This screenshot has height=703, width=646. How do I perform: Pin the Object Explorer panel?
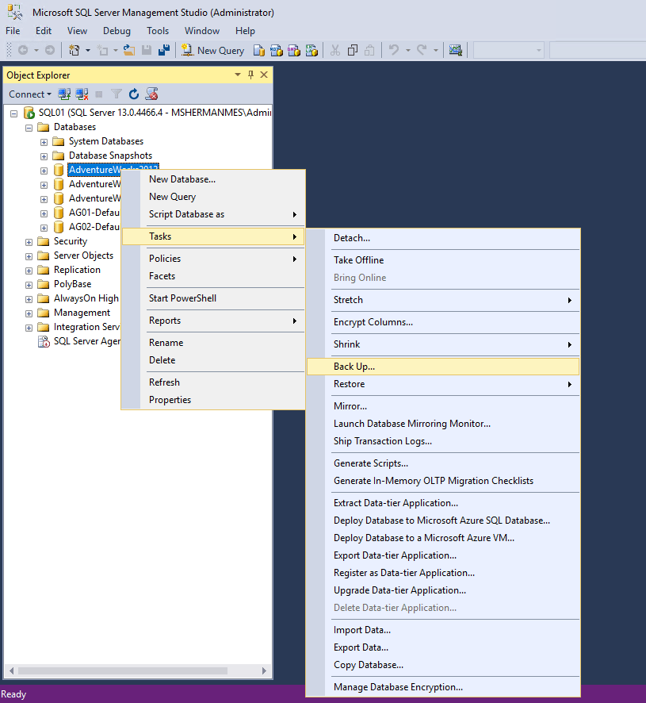250,75
